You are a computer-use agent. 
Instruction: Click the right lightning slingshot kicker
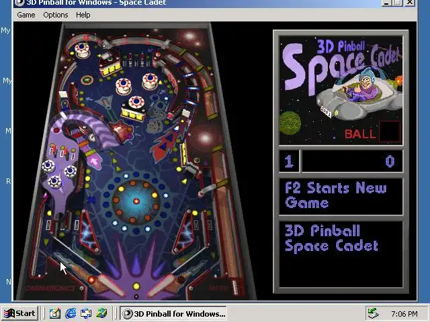(183, 231)
